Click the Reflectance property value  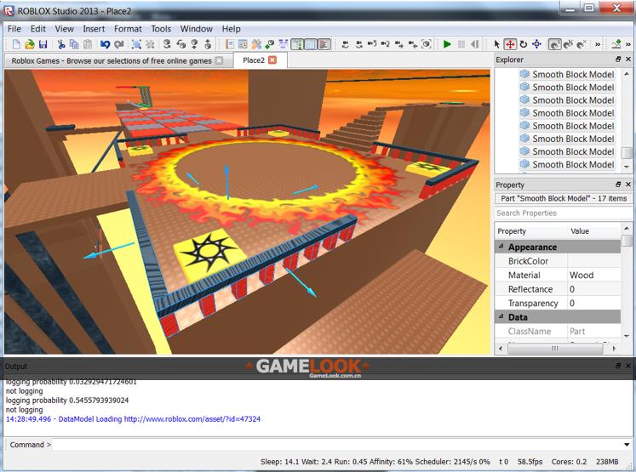pyautogui.click(x=593, y=289)
